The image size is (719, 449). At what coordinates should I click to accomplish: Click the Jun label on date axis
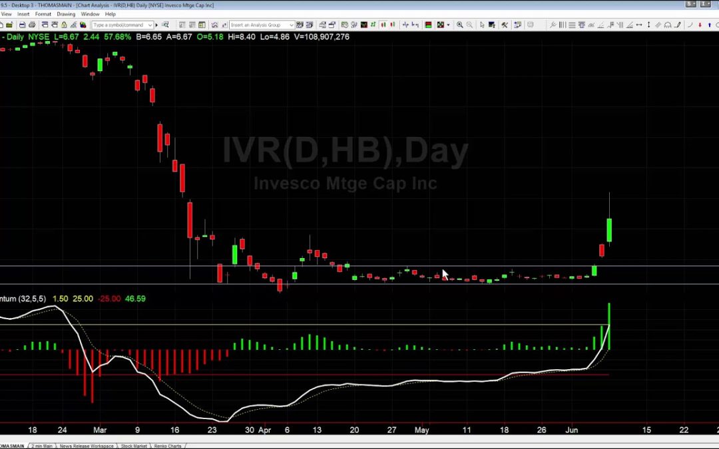click(x=571, y=430)
